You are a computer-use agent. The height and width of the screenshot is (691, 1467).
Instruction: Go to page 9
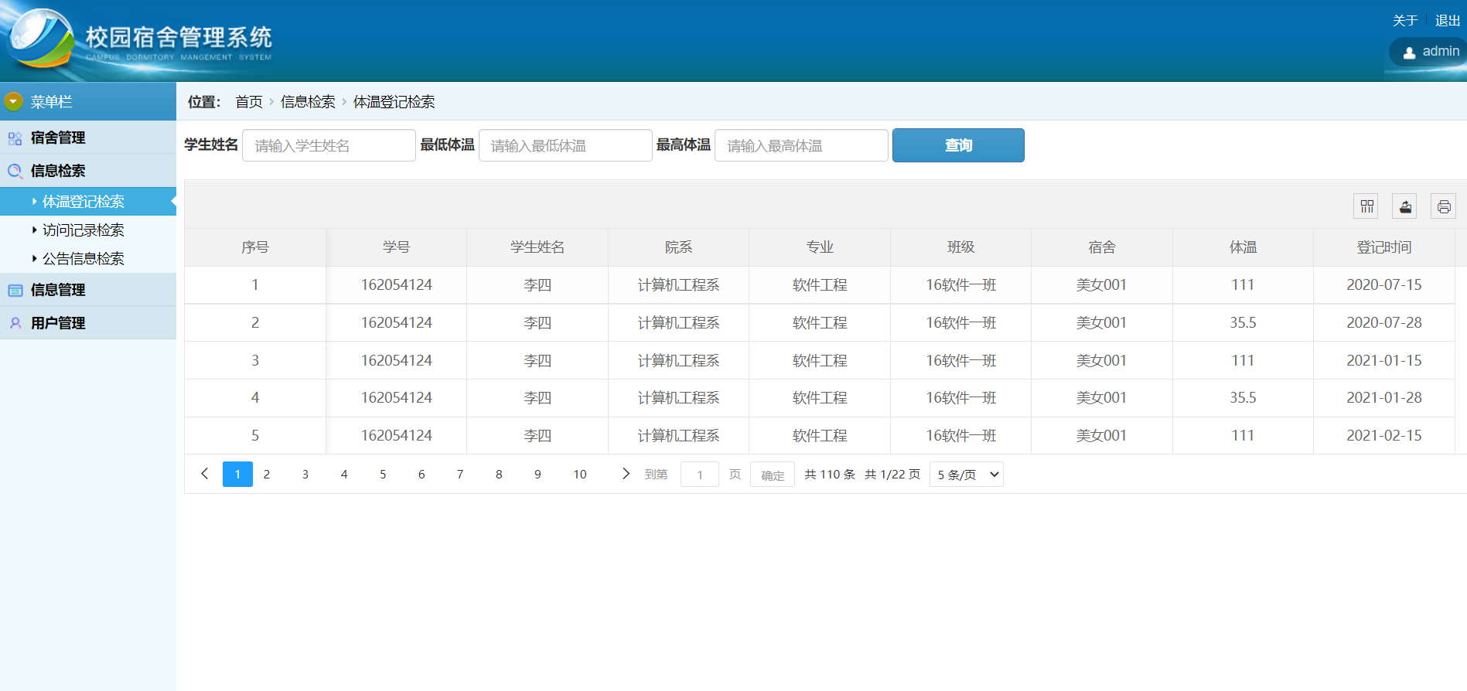click(537, 474)
